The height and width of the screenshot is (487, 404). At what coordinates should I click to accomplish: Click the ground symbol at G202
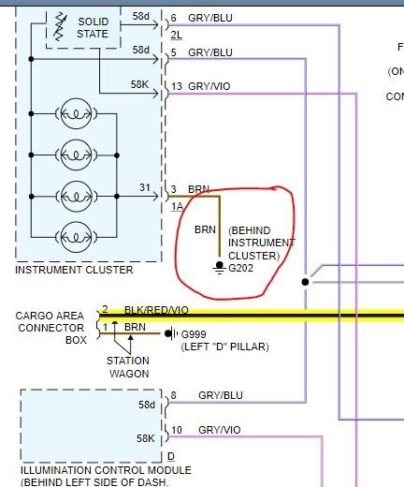pos(220,268)
